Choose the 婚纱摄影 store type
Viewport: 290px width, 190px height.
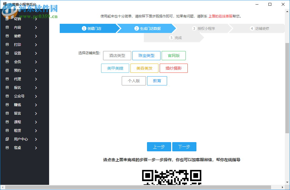pyautogui.click(x=173, y=68)
